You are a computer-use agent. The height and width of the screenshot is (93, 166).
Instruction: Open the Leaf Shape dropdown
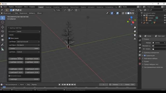28,42
